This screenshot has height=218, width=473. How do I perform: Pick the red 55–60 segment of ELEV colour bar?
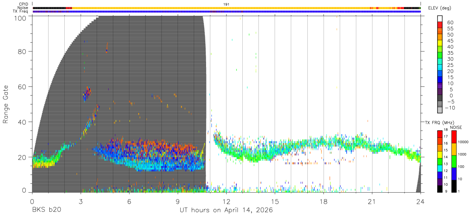tap(440, 25)
